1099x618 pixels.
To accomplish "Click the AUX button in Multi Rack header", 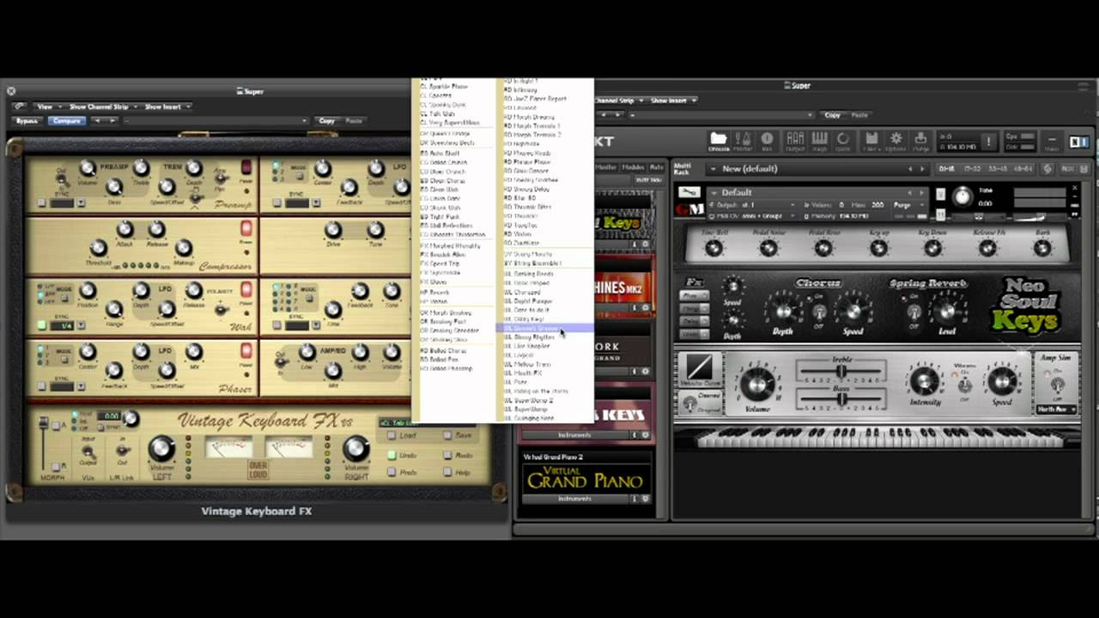I will [x=1068, y=169].
